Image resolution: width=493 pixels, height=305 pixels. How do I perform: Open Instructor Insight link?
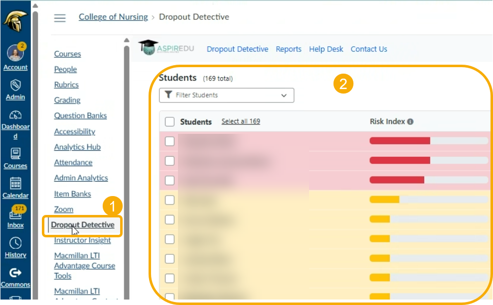point(82,240)
